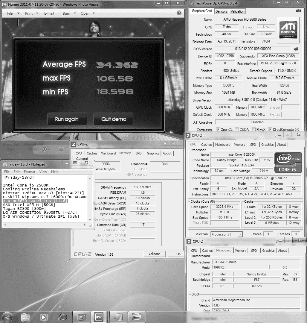Click the highlighted XFX HD6670 line in Notepad
This screenshot has height=323, width=307.
tap(35, 201)
